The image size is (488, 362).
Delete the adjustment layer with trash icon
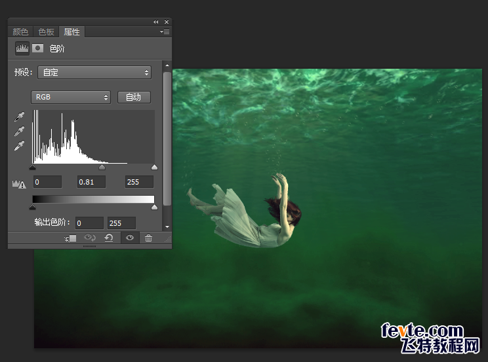[148, 238]
